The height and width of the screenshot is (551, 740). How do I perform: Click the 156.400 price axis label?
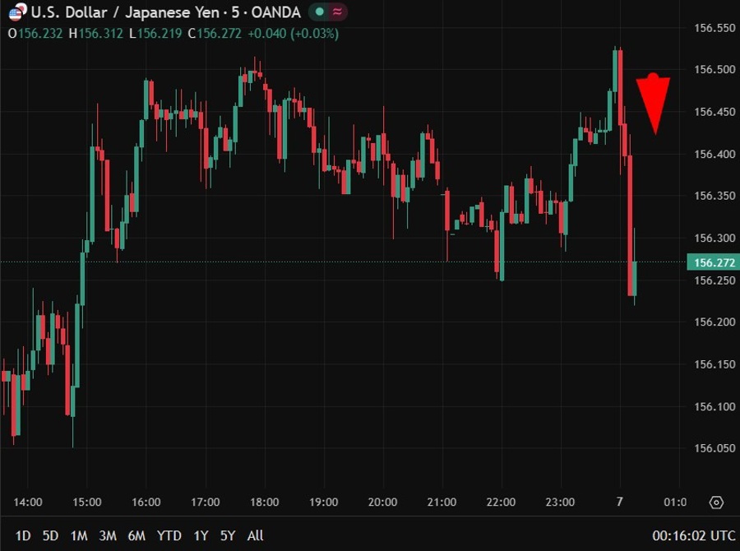(715, 154)
